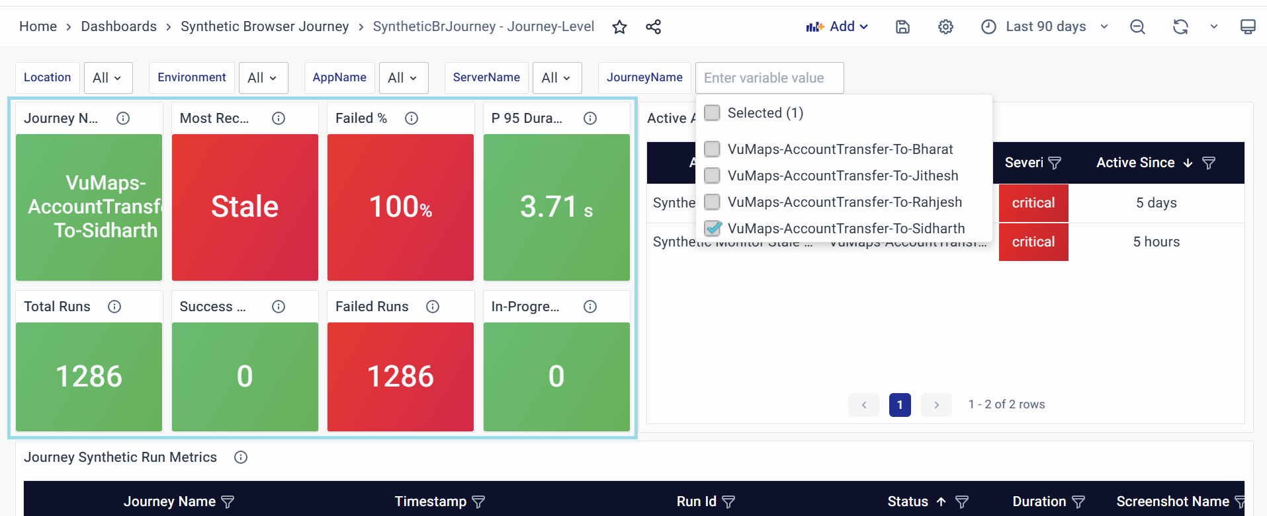Click the monitor display mode icon
Viewport: 1267px width, 516px height.
point(1247,27)
